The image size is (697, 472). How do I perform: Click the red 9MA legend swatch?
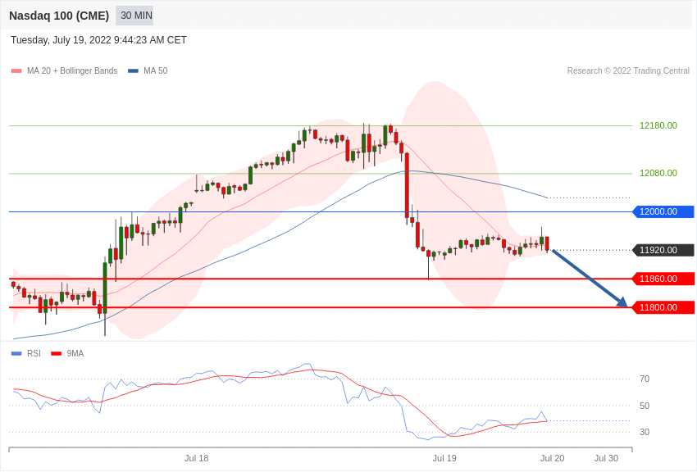[57, 353]
